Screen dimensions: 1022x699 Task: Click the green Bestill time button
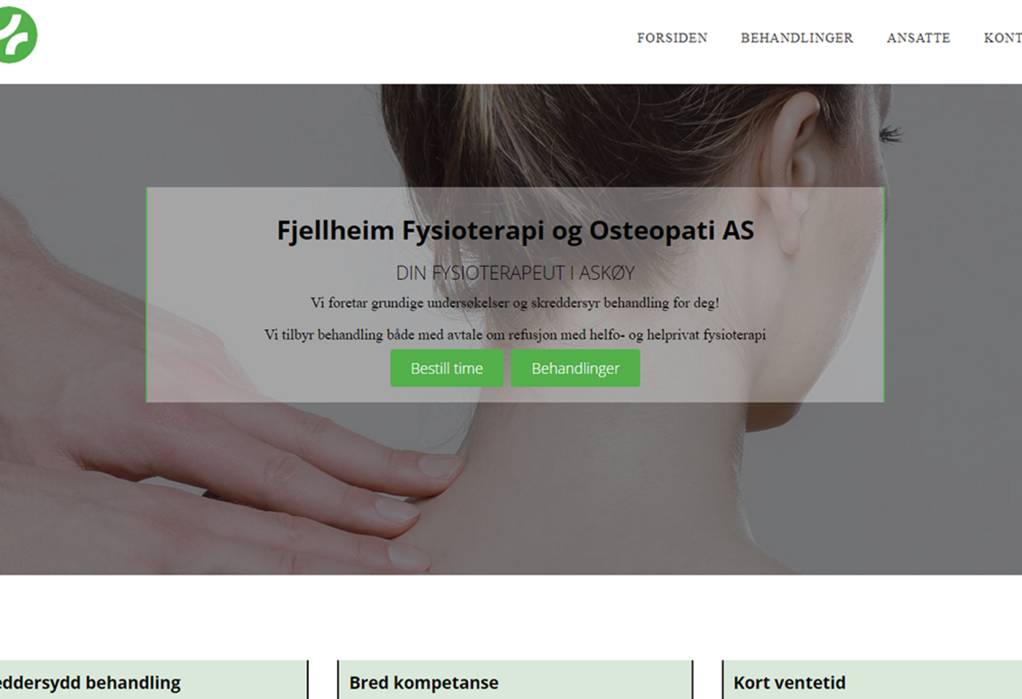pyautogui.click(x=447, y=368)
